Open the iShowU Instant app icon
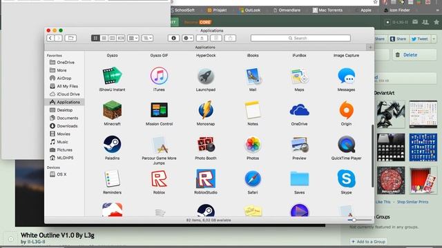 pos(112,76)
